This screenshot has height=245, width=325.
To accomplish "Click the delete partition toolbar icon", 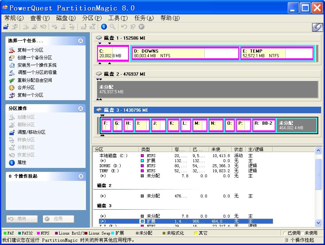I will tap(34, 27).
